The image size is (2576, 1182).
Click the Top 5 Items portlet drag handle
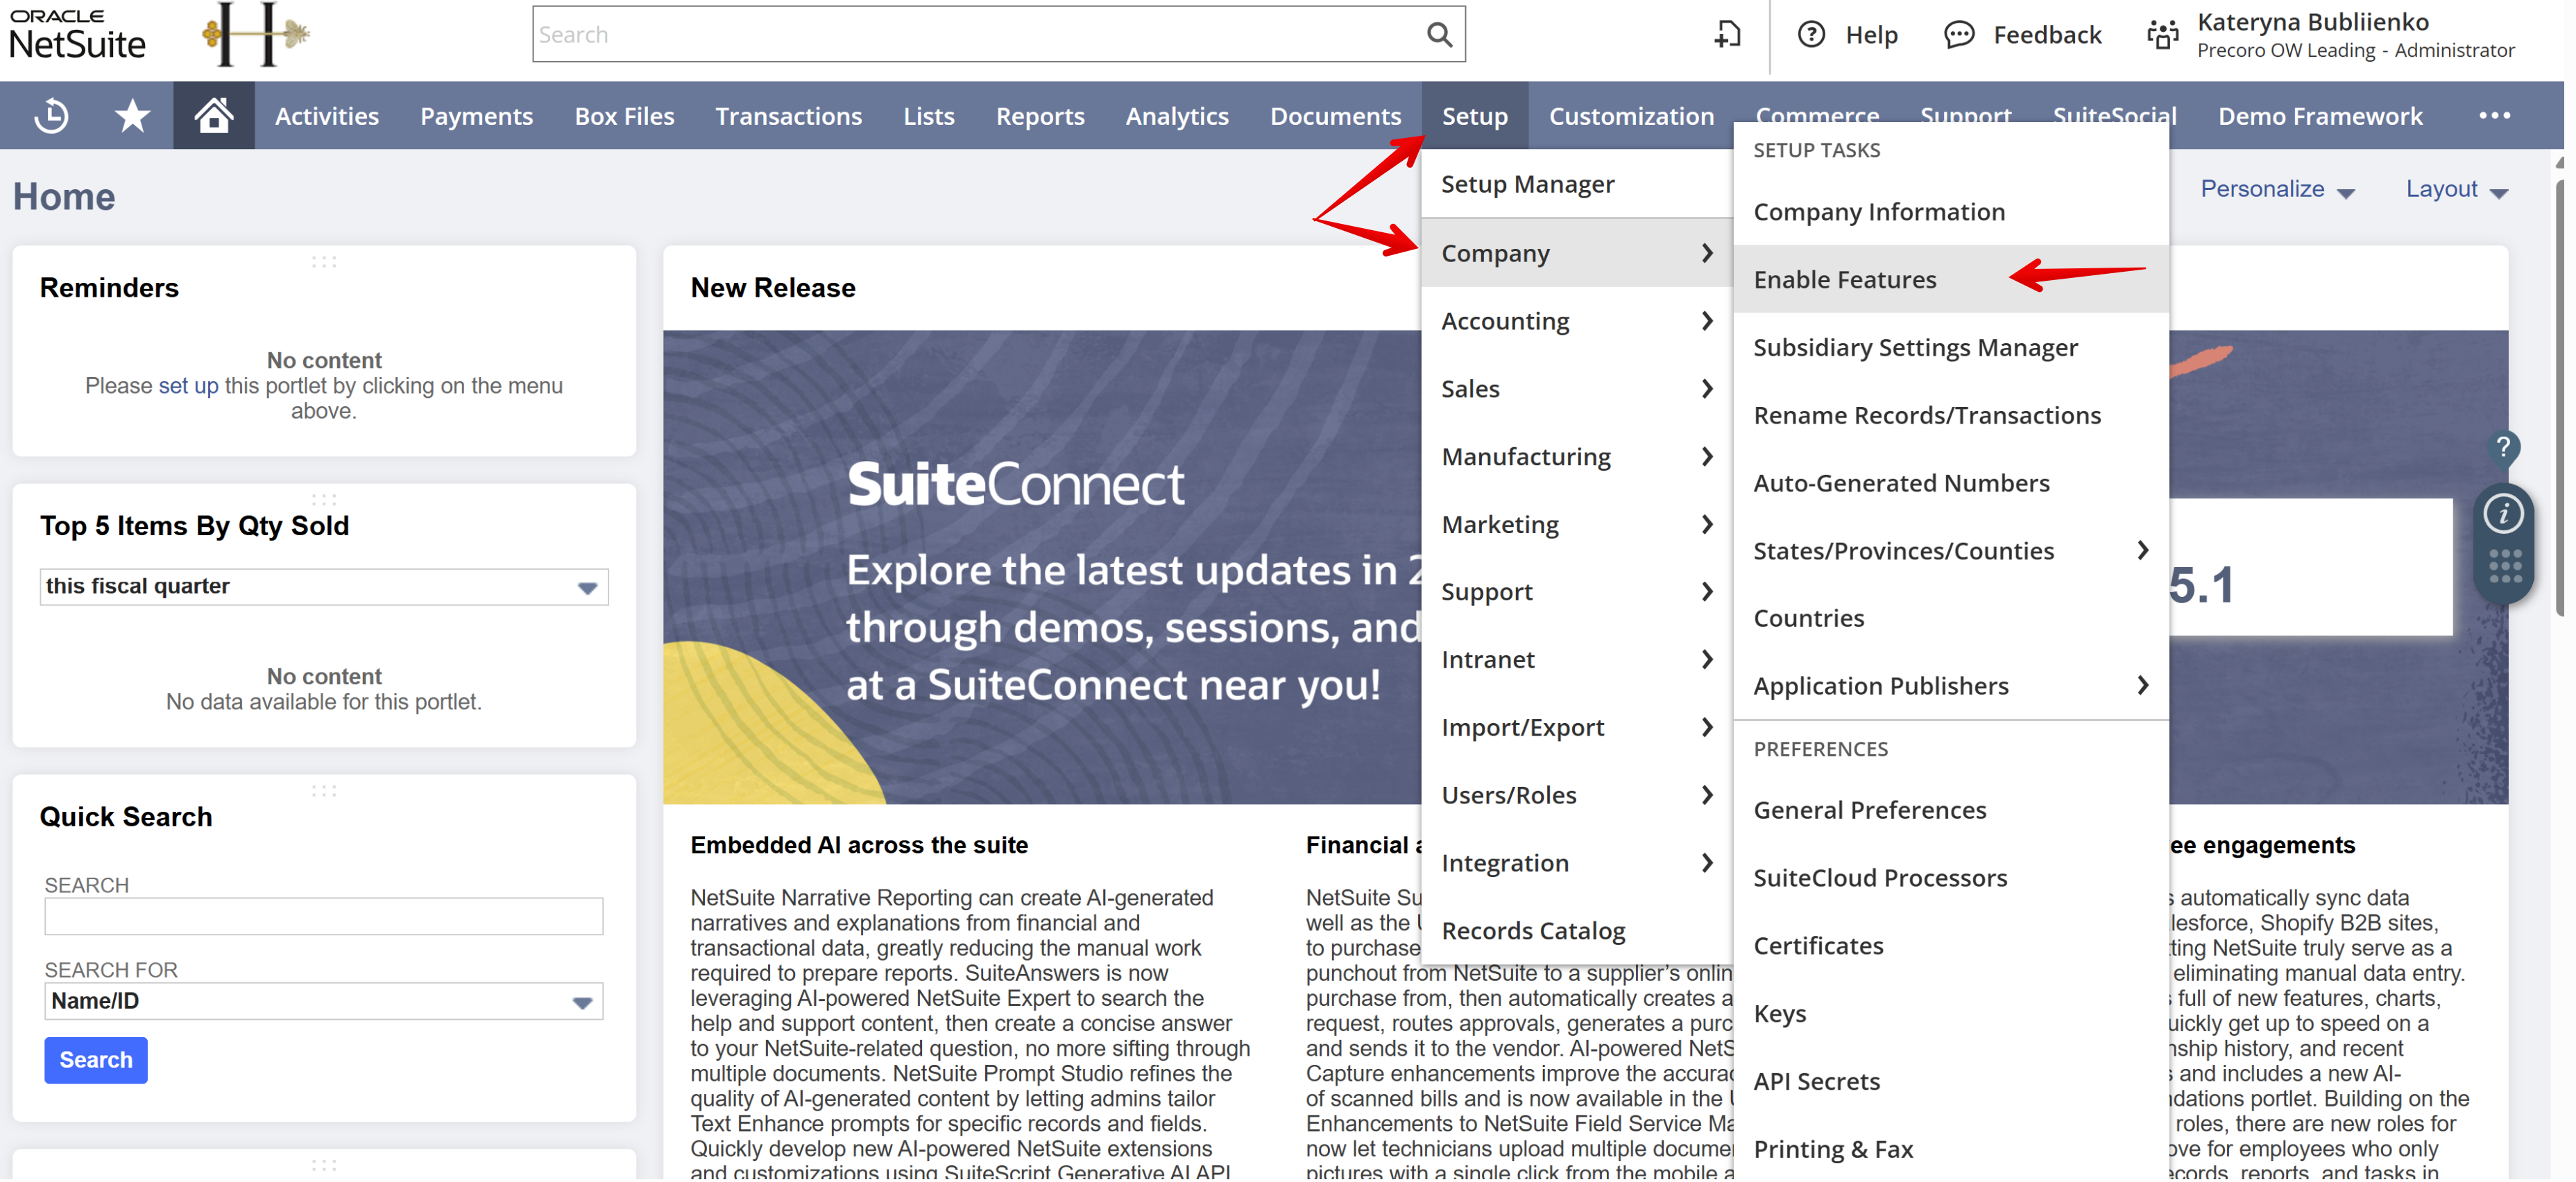(324, 498)
